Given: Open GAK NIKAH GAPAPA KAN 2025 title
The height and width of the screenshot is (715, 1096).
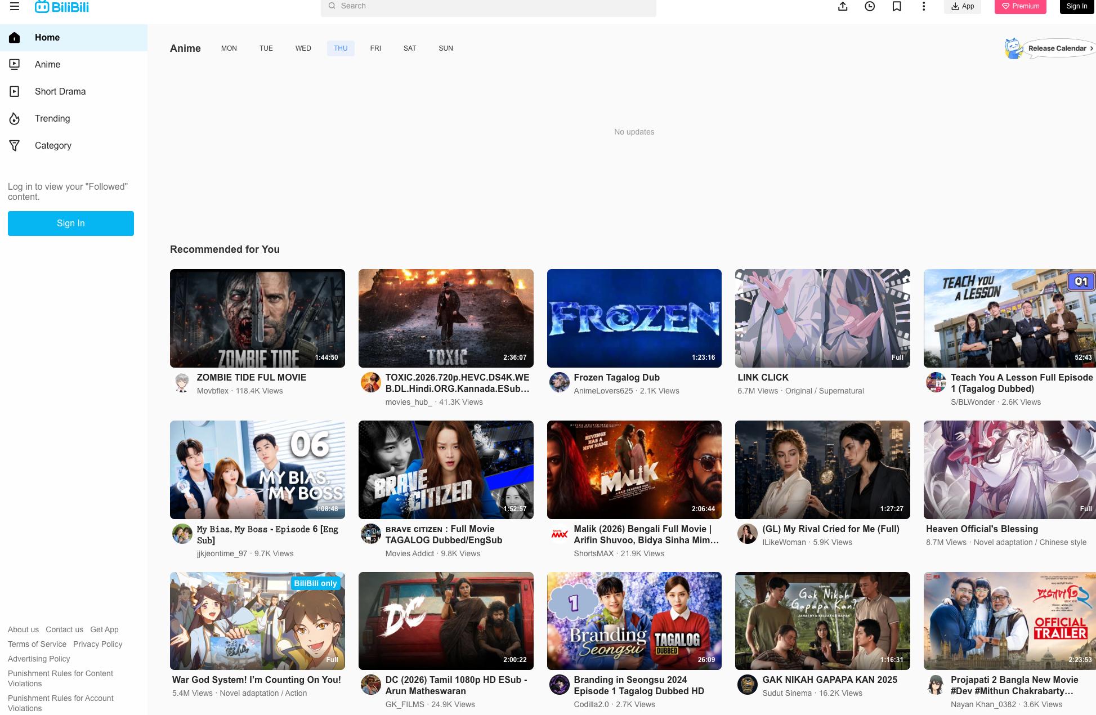Looking at the screenshot, I should (830, 680).
